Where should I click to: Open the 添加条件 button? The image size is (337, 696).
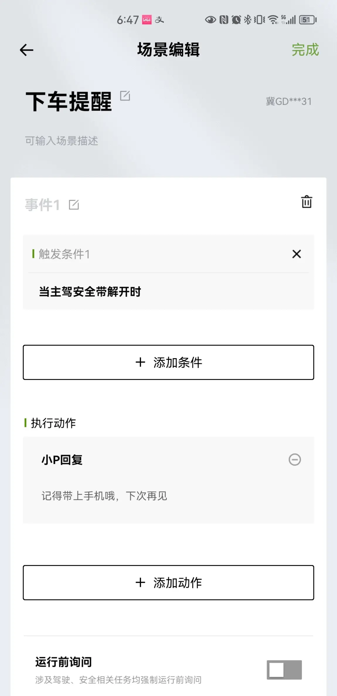pos(168,362)
